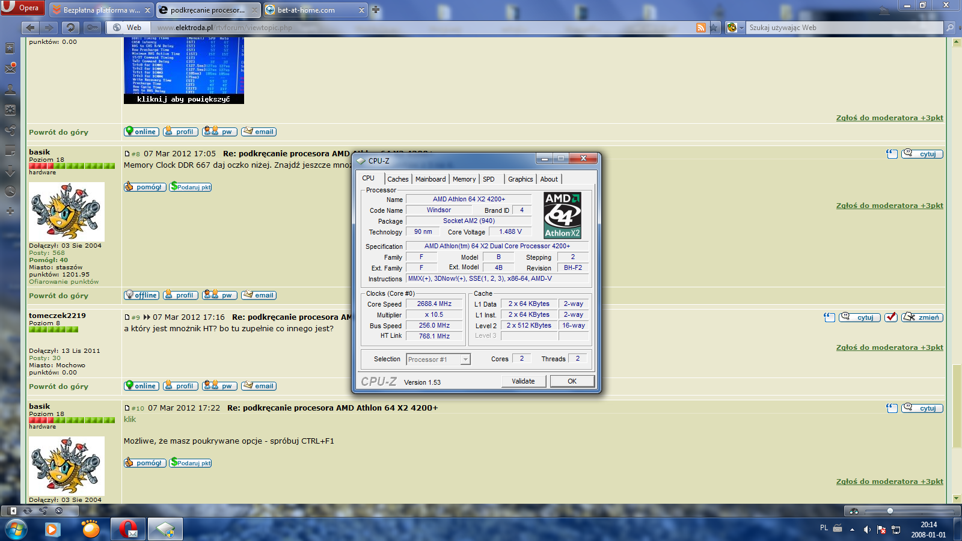
Task: Click the search magnifier icon
Action: [949, 28]
